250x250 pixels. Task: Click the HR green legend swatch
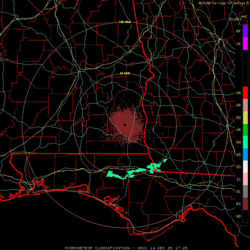tap(245, 130)
